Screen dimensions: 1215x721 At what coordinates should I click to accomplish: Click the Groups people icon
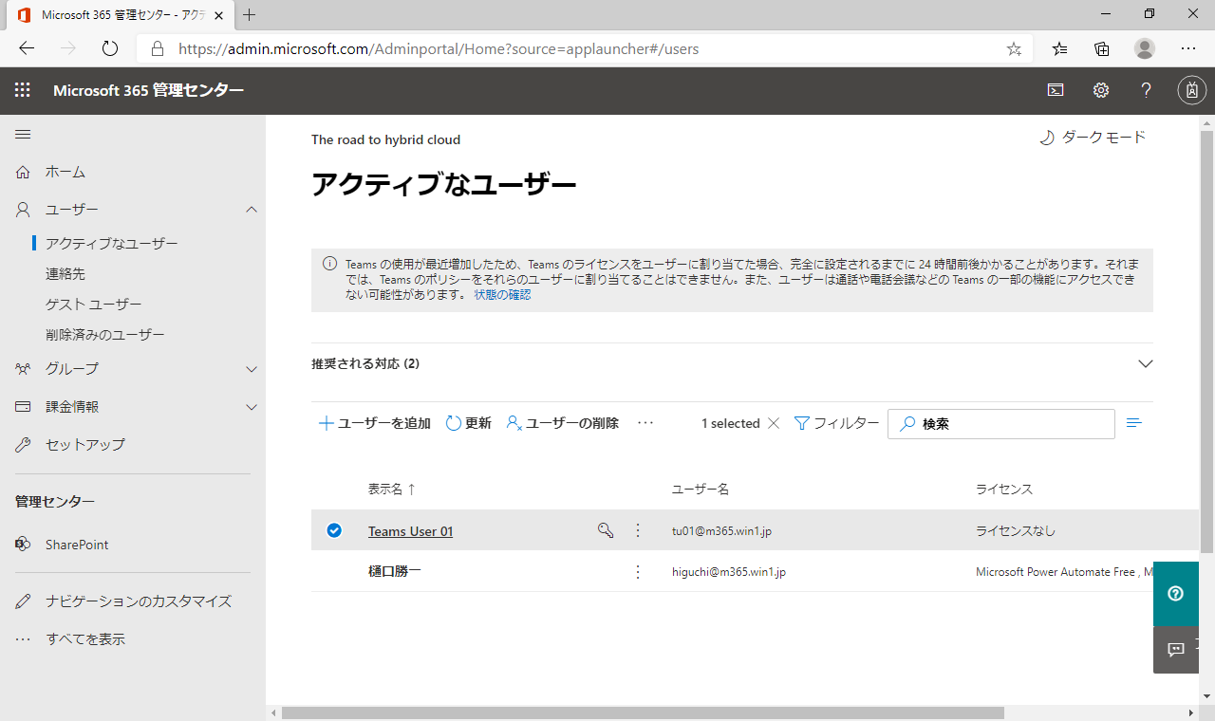(x=24, y=369)
